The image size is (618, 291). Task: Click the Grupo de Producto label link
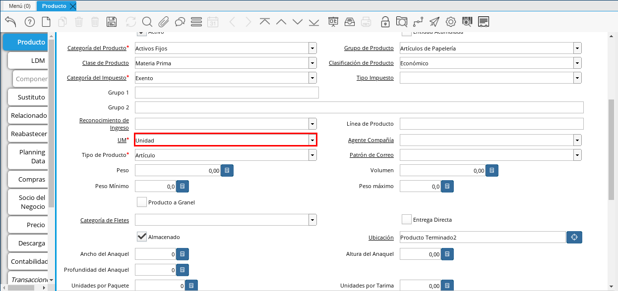[369, 48]
